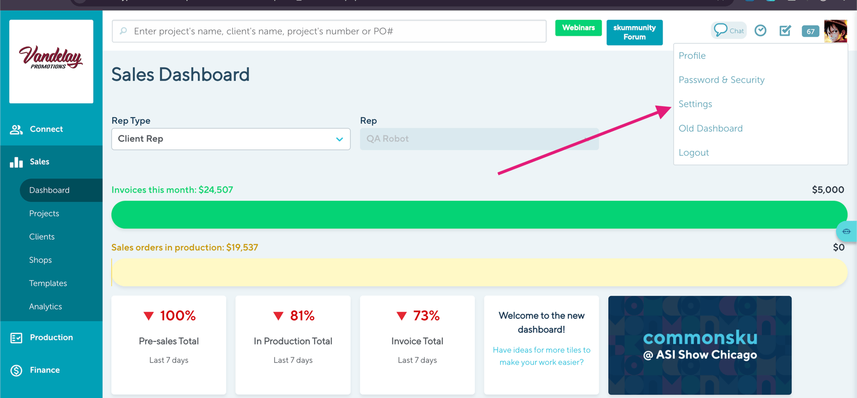This screenshot has height=398, width=857.
Task: Switch to Old Dashboard
Action: pos(711,128)
